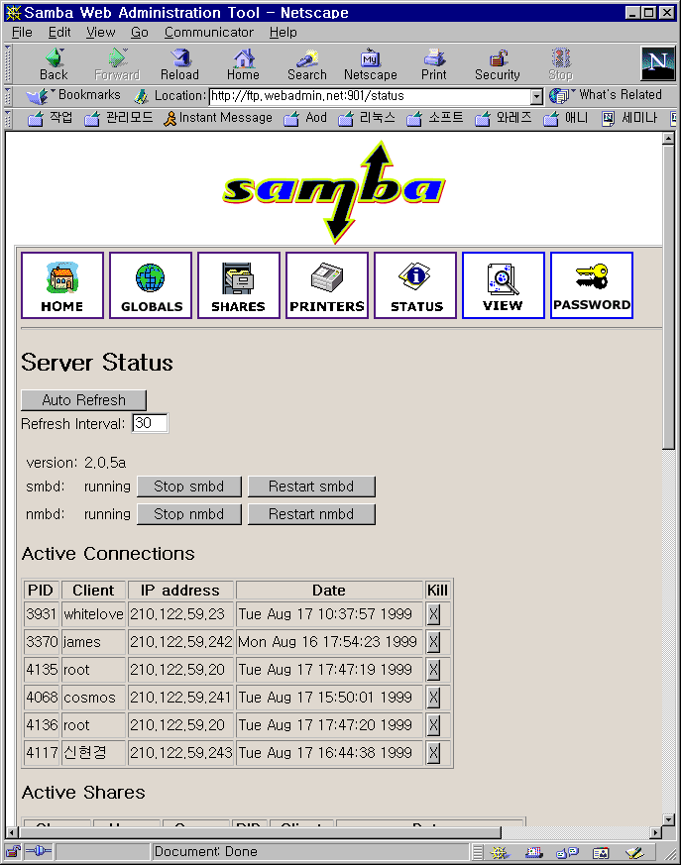Click the Forward toolbar icon
The height and width of the screenshot is (865, 681).
coord(117,64)
